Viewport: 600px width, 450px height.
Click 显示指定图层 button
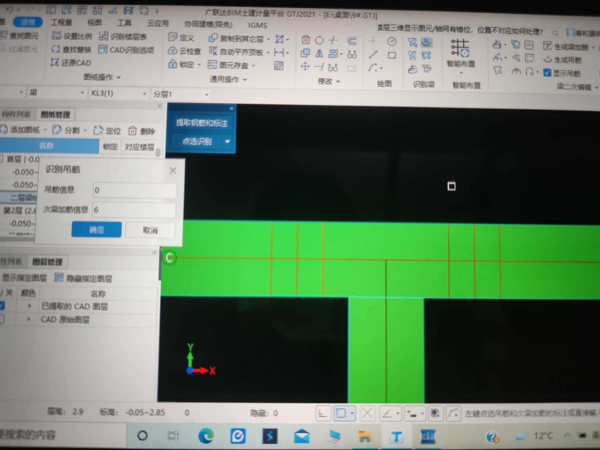coord(24,278)
